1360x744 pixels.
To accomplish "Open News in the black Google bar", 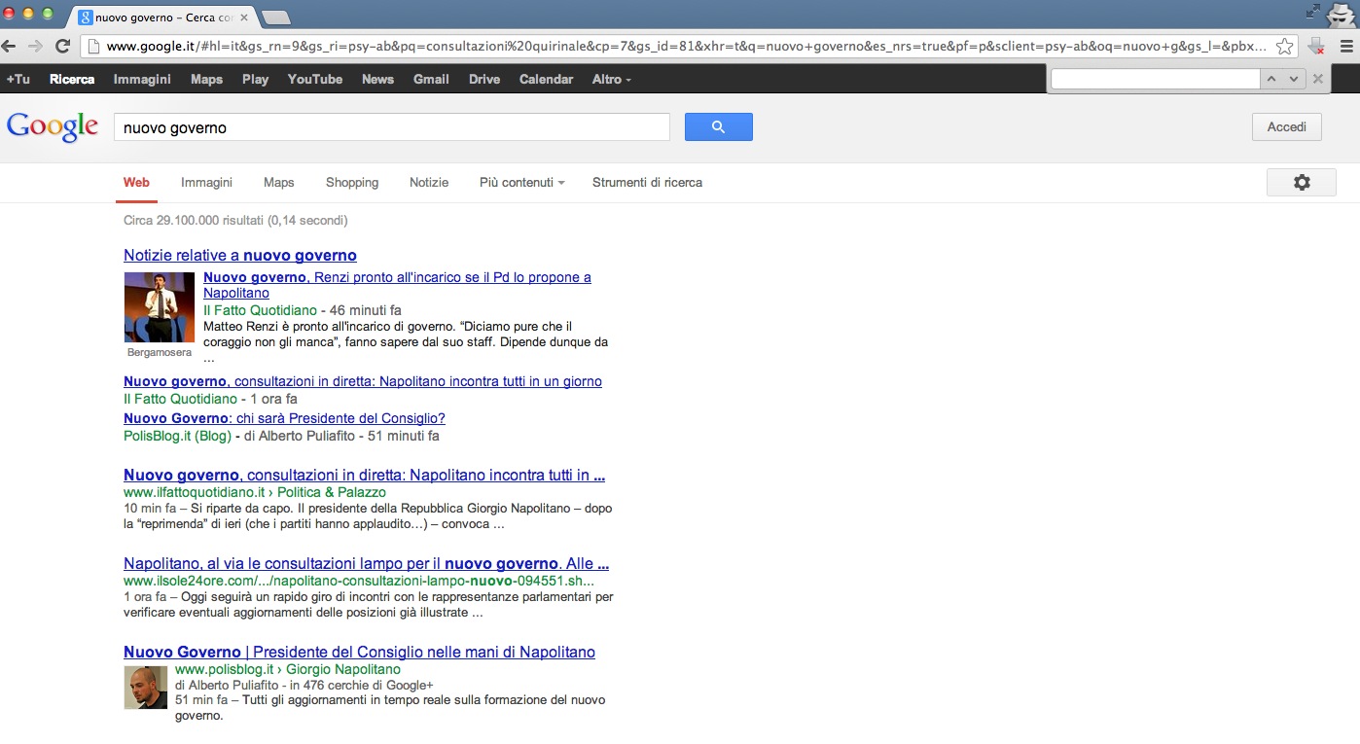I will (x=377, y=80).
